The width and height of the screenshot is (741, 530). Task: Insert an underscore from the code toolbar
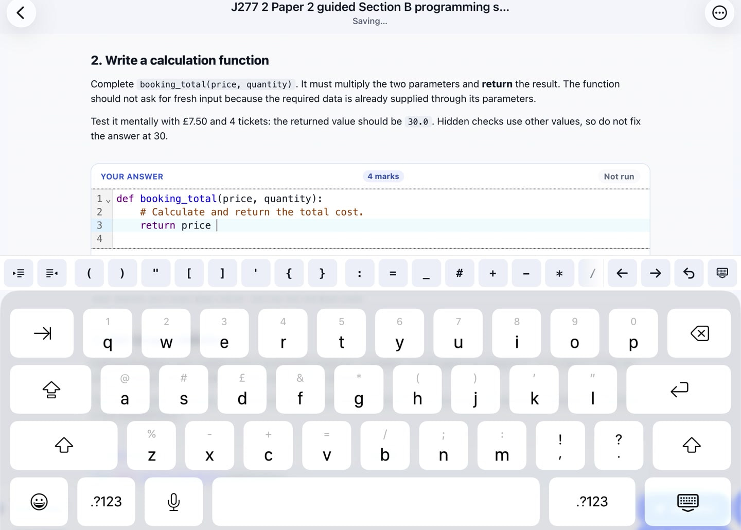(x=426, y=273)
